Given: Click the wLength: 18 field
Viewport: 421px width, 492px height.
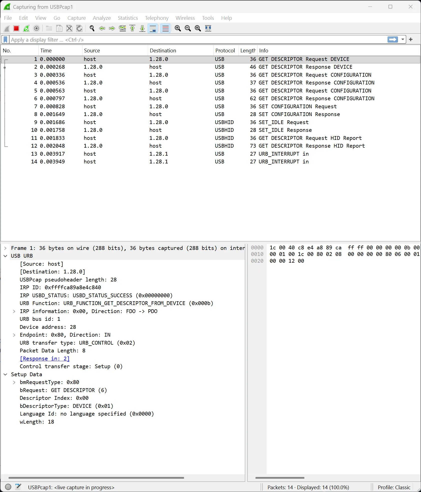Looking at the screenshot, I should point(37,422).
